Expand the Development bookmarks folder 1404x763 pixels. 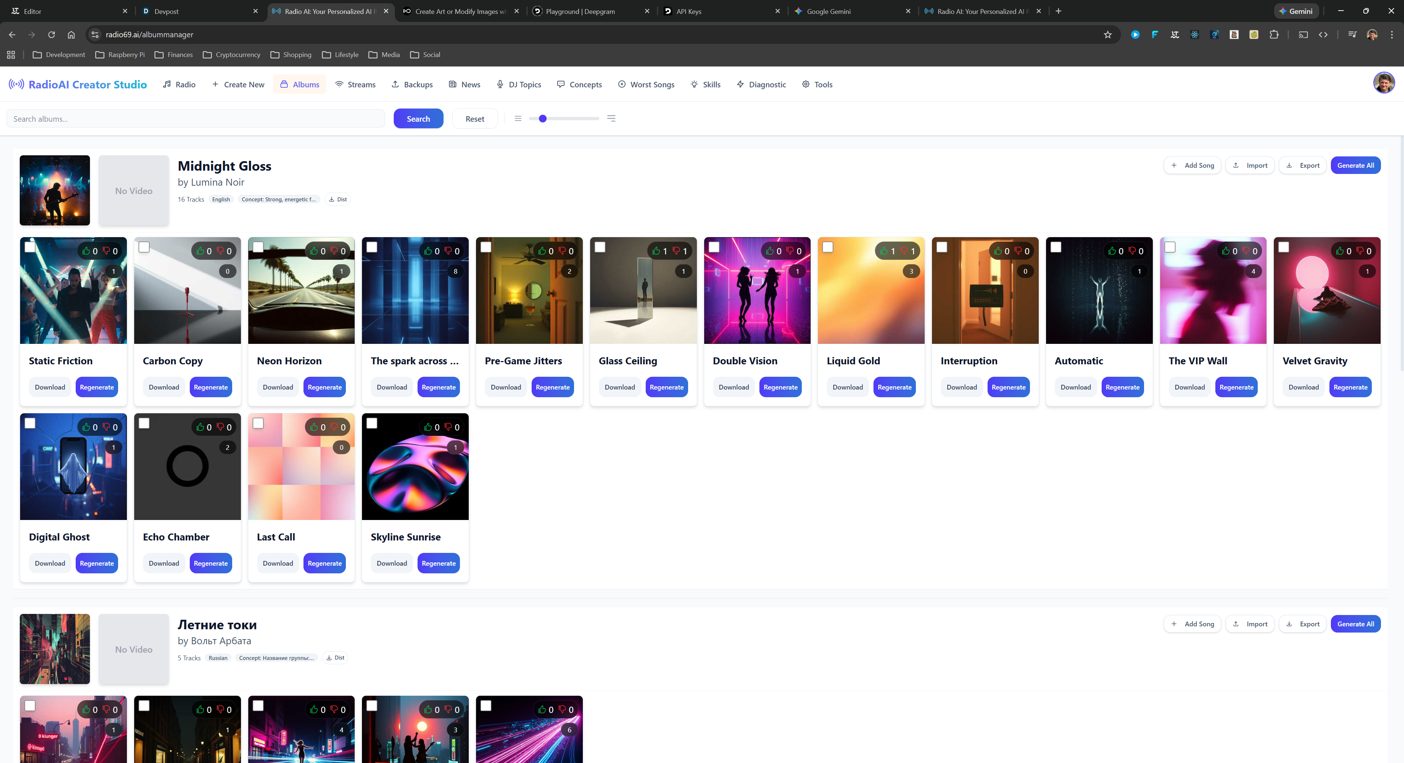[x=59, y=54]
